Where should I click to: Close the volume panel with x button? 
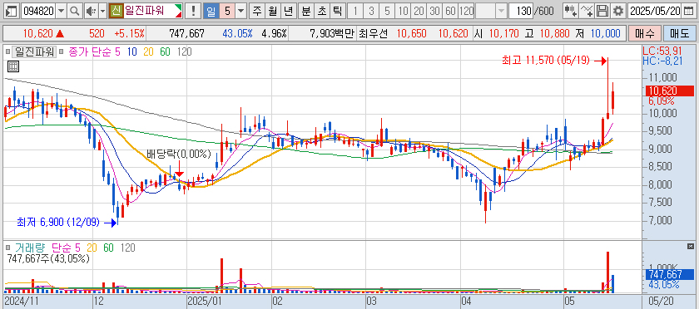click(x=691, y=246)
